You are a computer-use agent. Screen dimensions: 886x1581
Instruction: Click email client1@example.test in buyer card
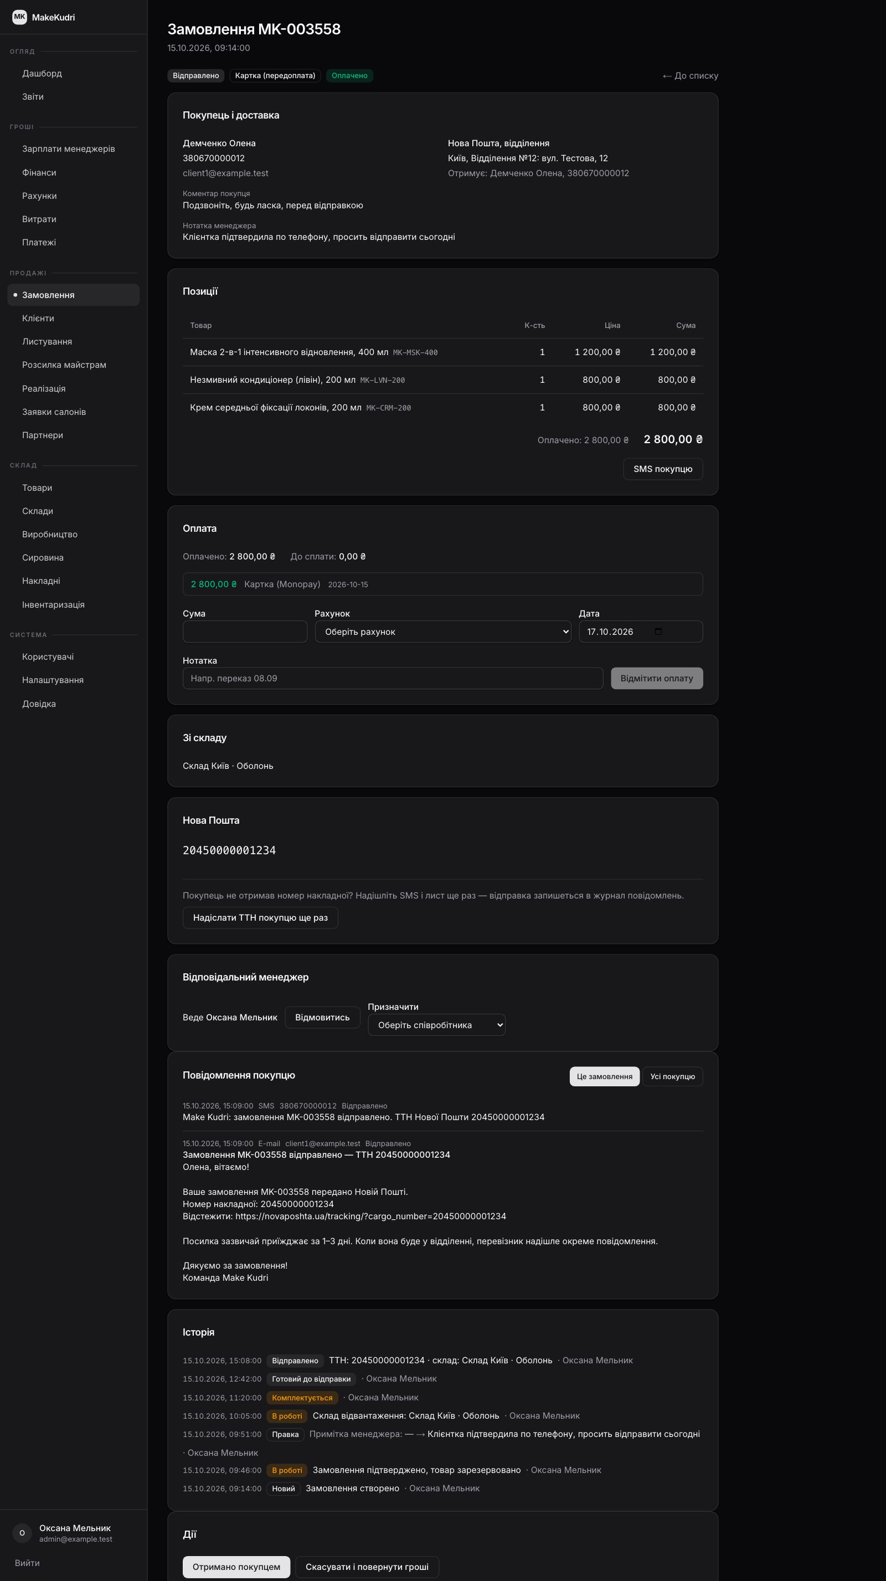tap(225, 173)
